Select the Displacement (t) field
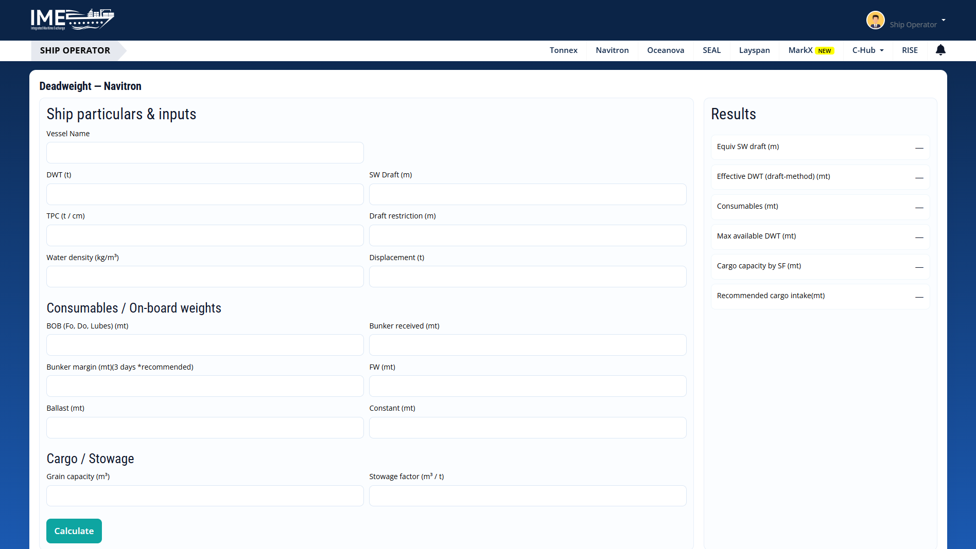Viewport: 976px width, 549px height. pos(528,277)
